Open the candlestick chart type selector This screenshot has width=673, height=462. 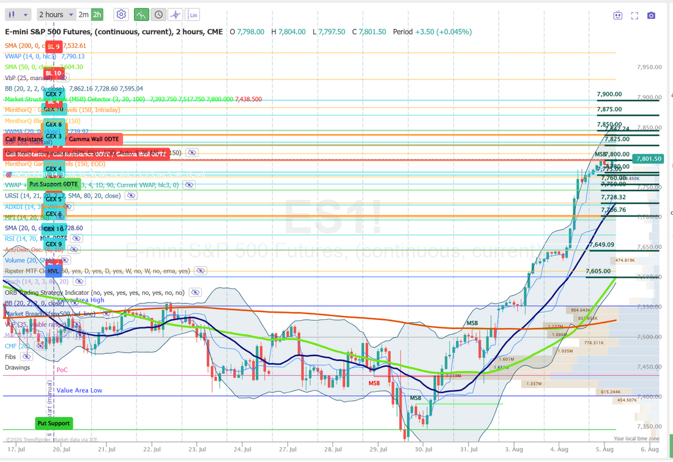[12, 15]
